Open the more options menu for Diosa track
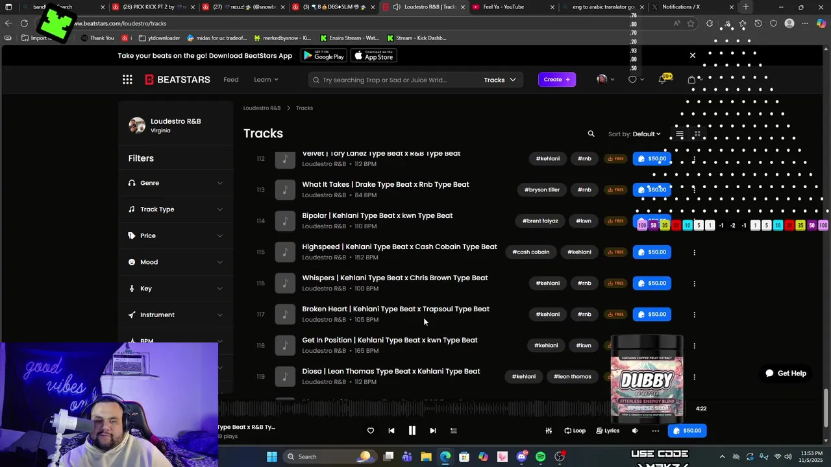Viewport: 831px width, 467px height. 694,377
